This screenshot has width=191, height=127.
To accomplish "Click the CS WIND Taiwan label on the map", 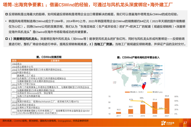I will click(136, 85).
